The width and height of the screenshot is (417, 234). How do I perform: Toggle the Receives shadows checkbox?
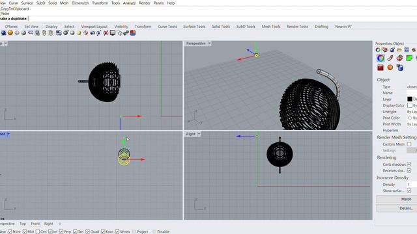(x=409, y=170)
